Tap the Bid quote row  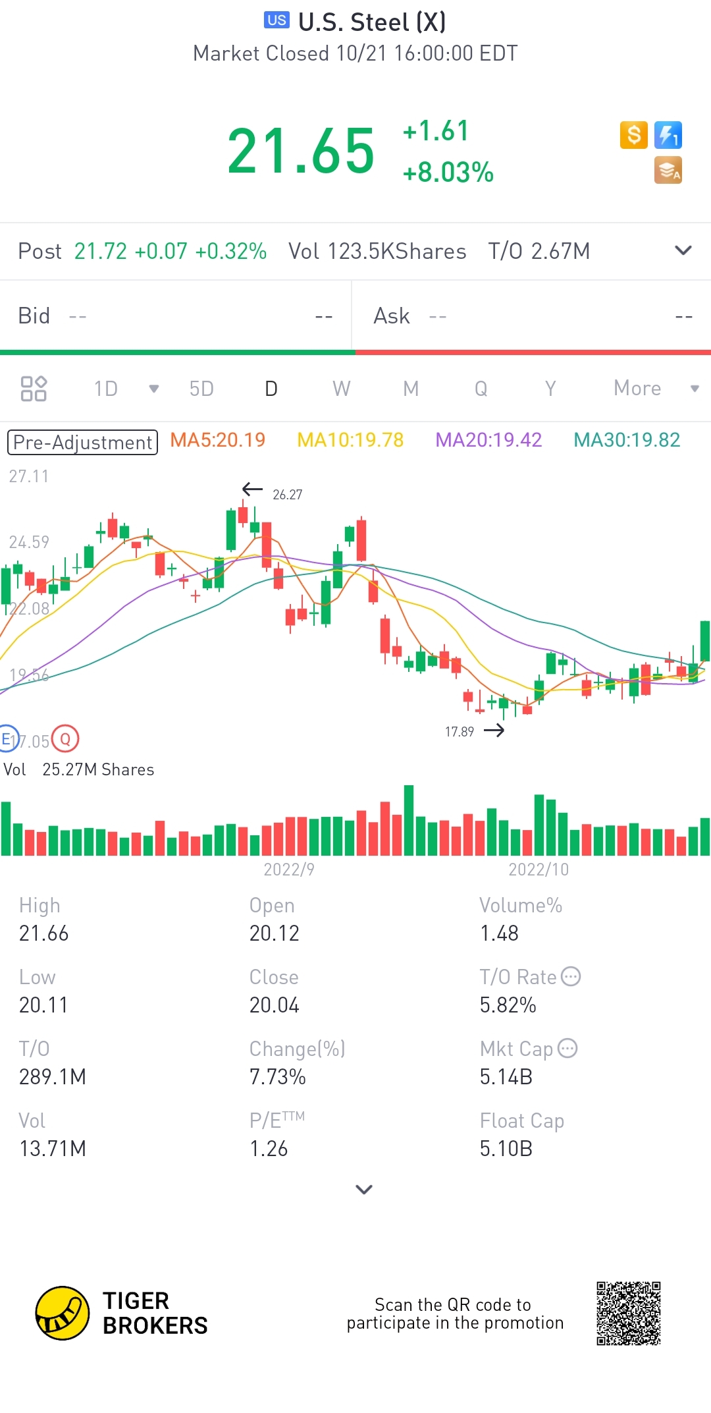pos(176,316)
